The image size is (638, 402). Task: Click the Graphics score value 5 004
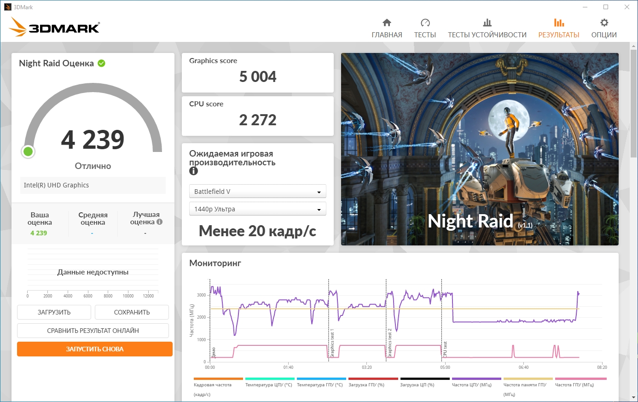pos(258,76)
